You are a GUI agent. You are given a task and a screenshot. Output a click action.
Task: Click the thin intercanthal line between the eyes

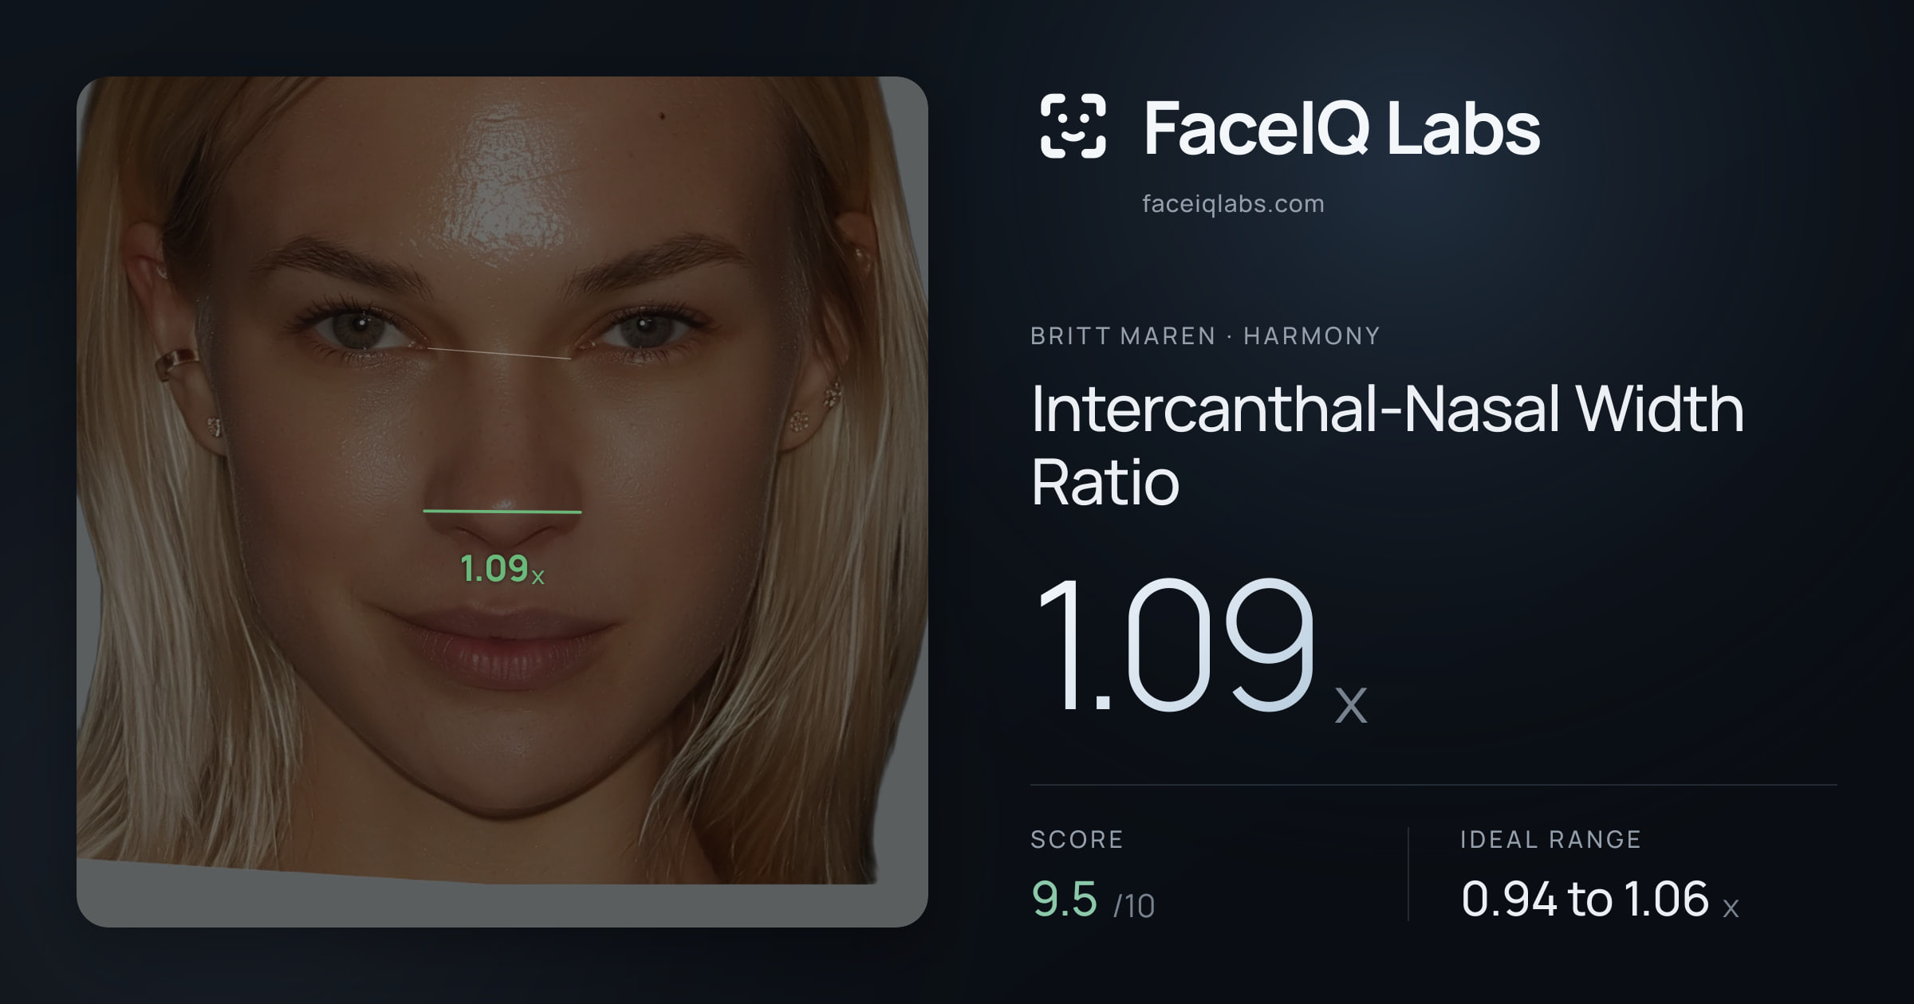click(x=500, y=354)
